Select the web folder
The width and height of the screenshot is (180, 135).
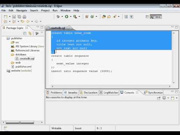(x=18, y=63)
